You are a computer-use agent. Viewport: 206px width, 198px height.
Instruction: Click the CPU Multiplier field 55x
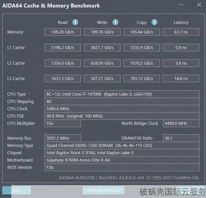[x=63, y=123]
